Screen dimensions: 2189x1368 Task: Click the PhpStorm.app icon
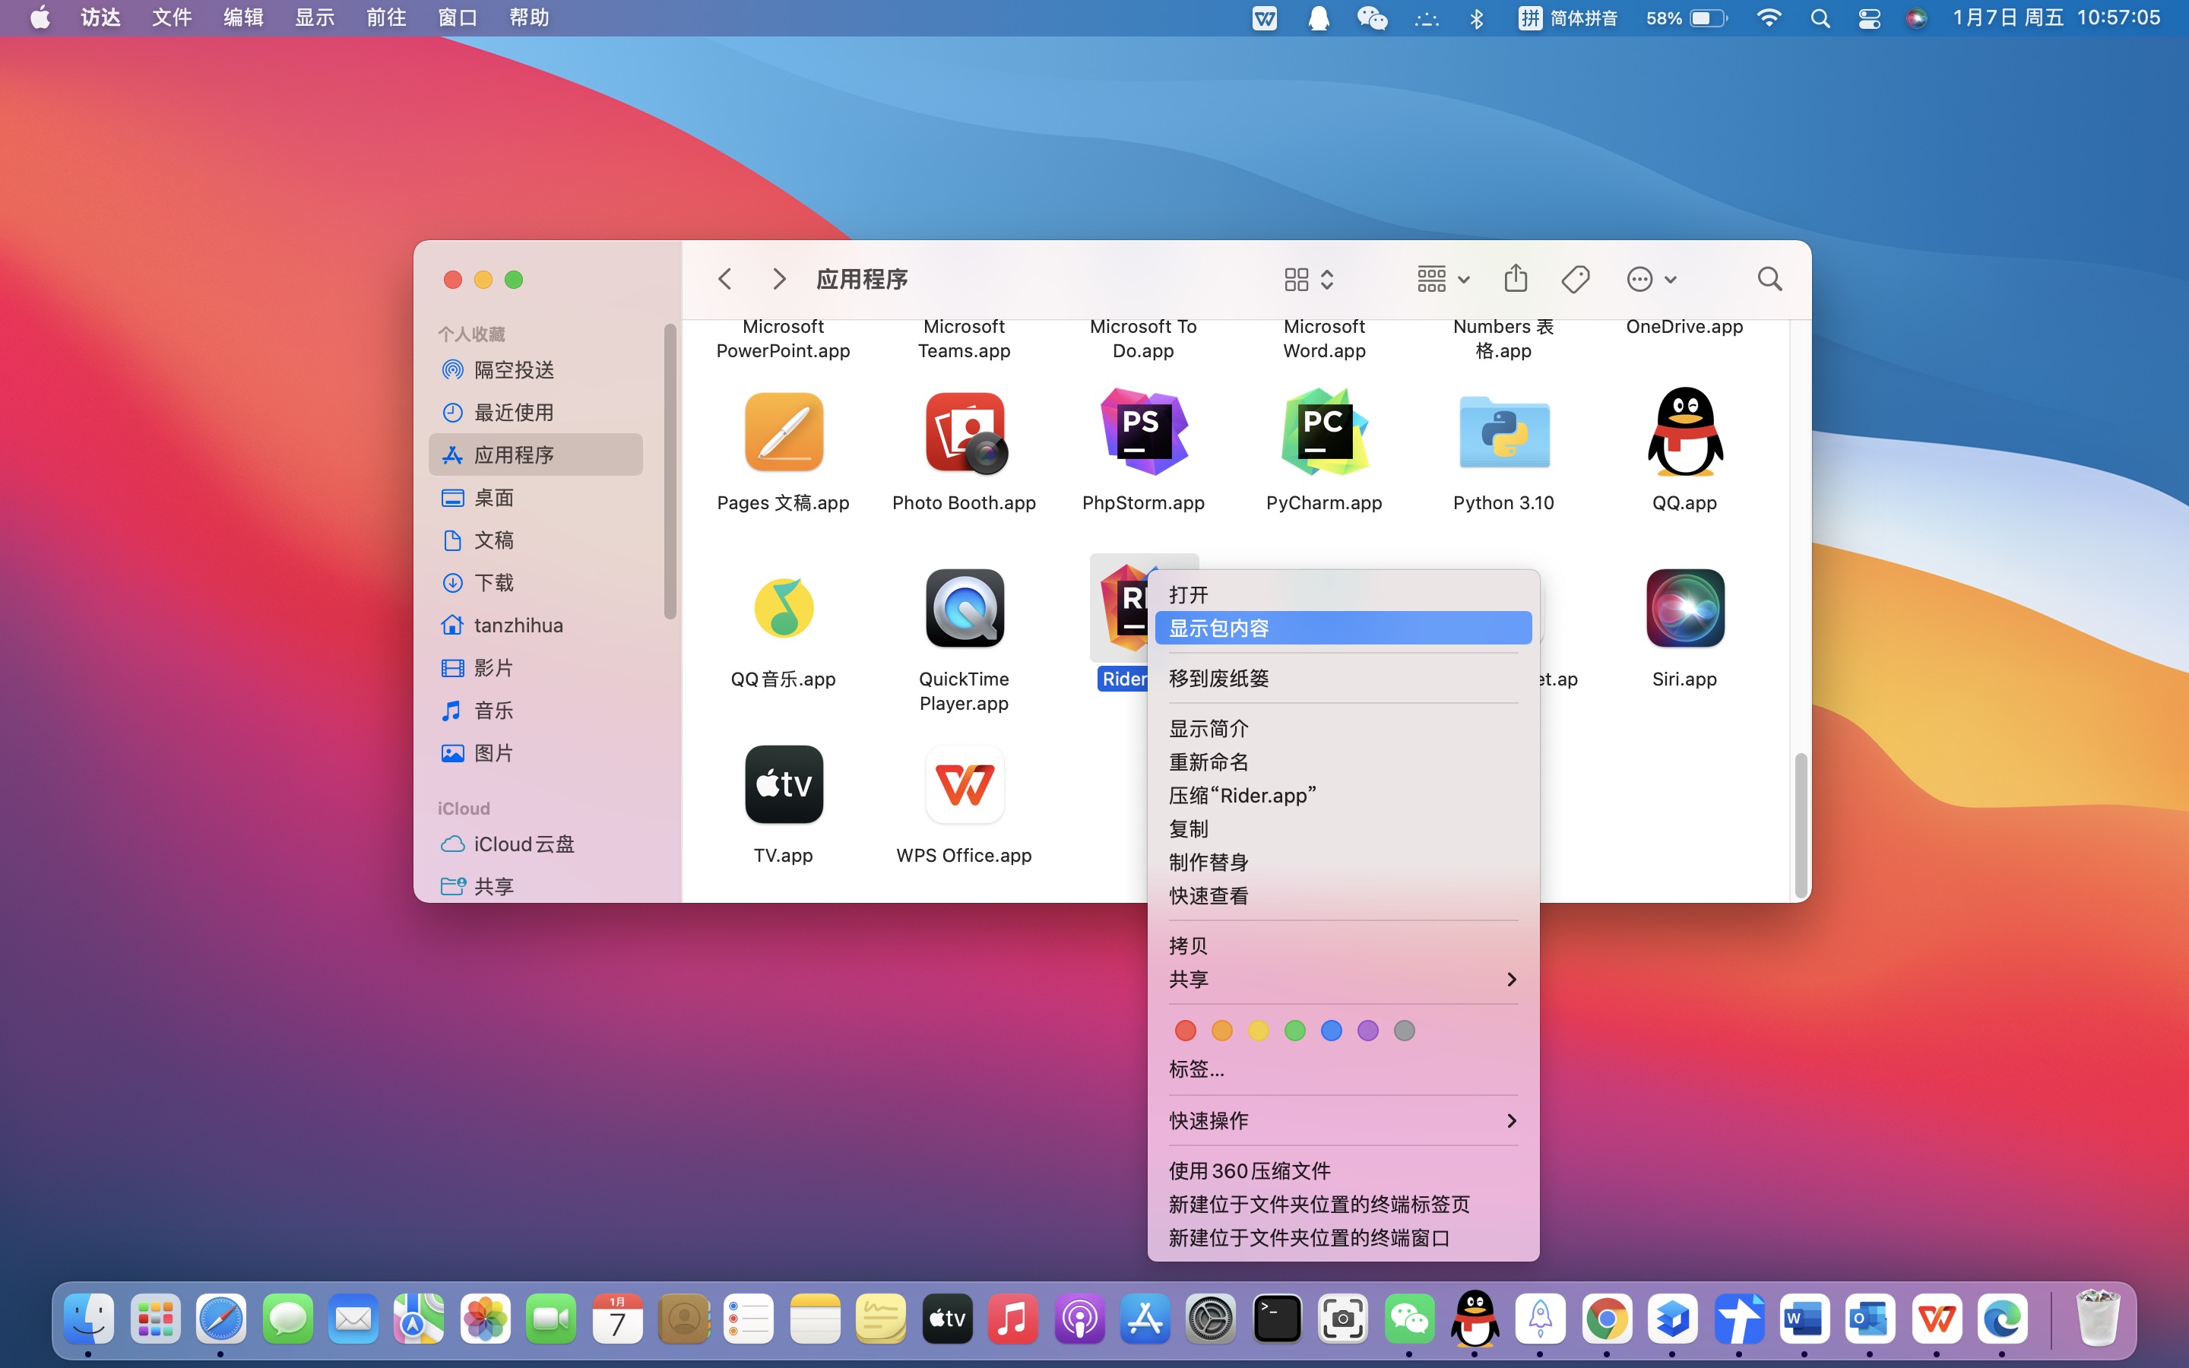pyautogui.click(x=1142, y=432)
